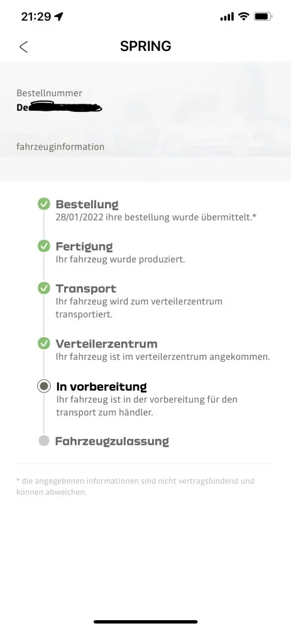Click the SPRING page title
Viewport: 291px width, 629px height.
click(x=146, y=47)
